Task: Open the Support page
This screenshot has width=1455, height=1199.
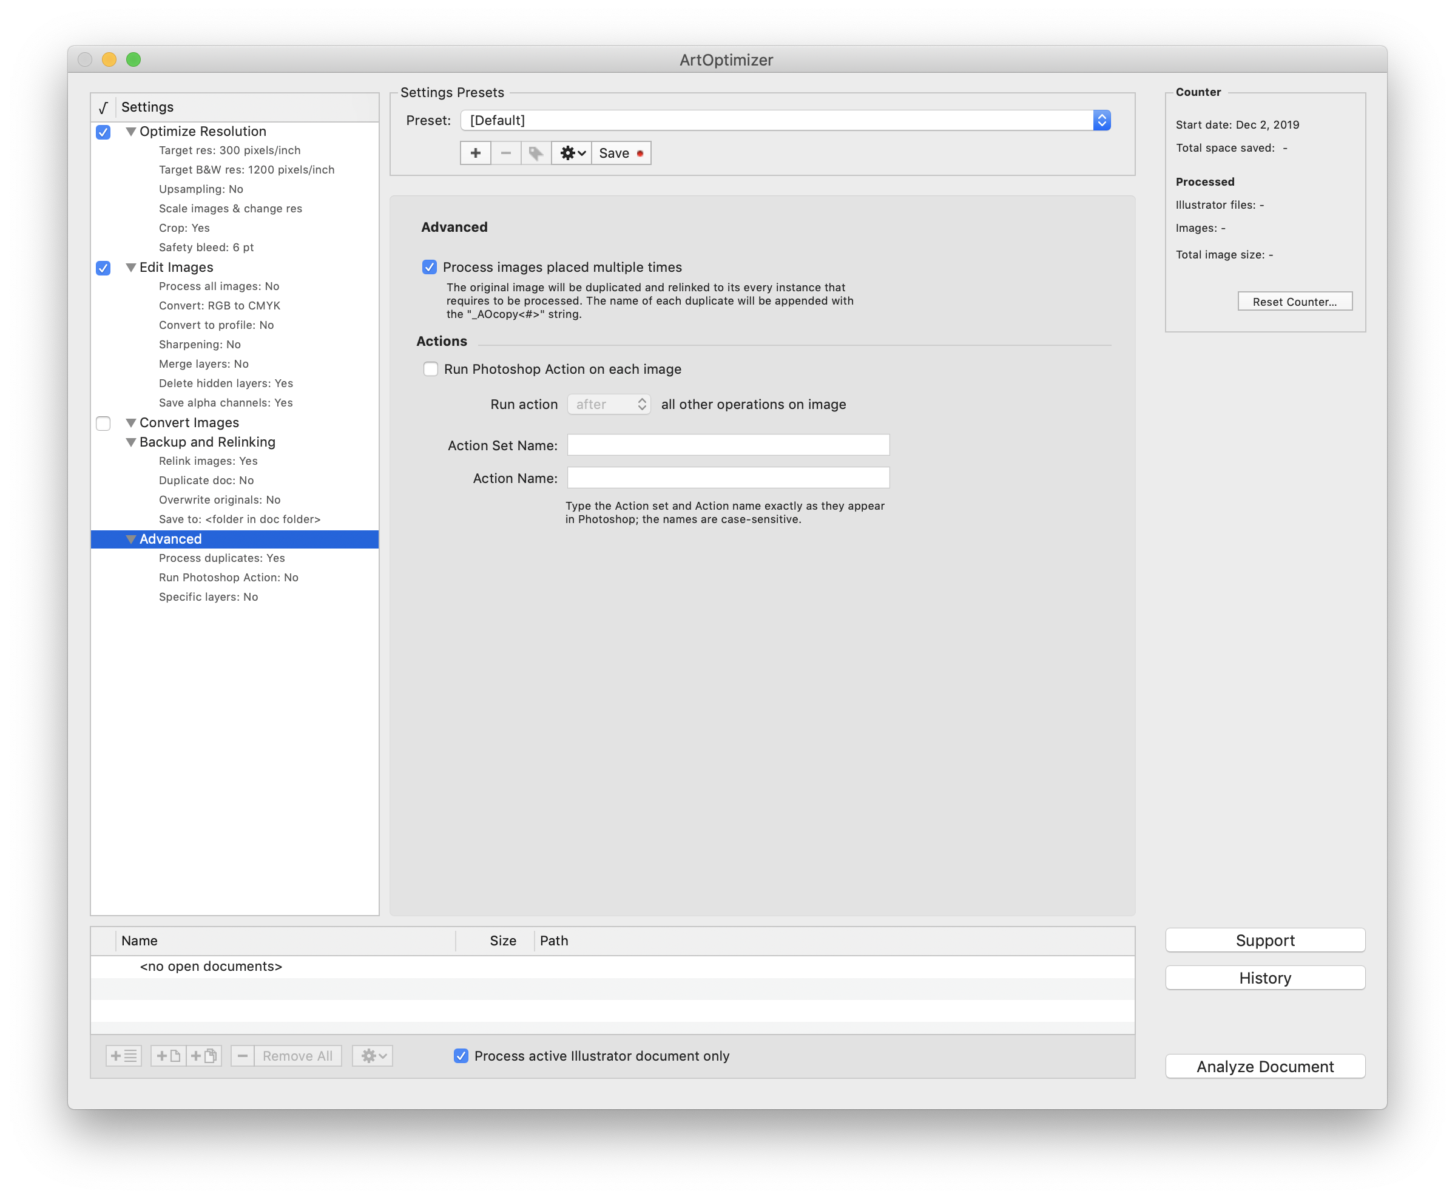Action: click(1264, 940)
